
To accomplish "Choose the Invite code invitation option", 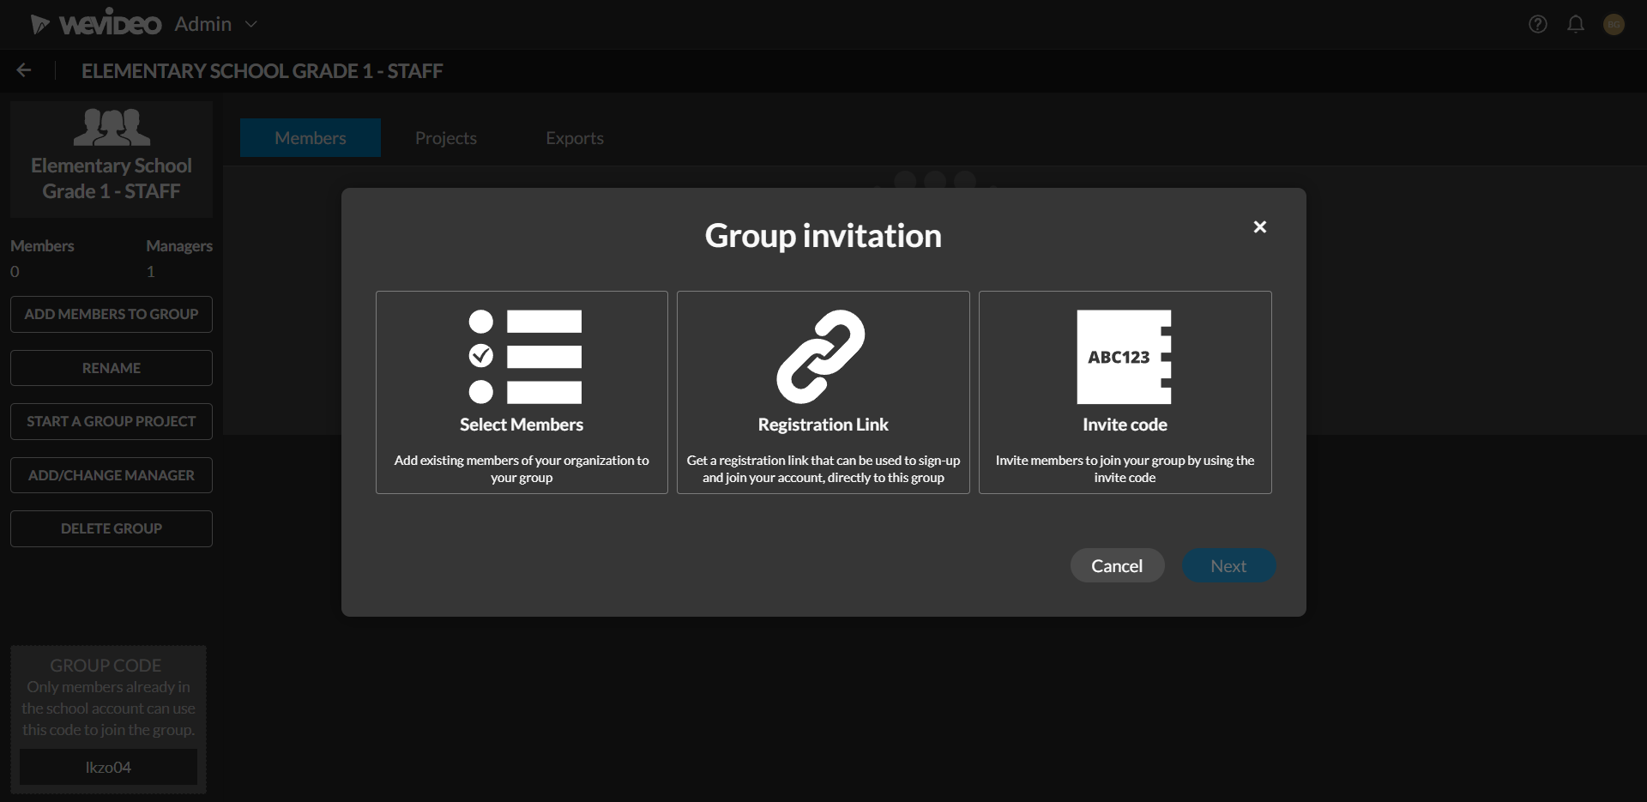I will coord(1125,392).
